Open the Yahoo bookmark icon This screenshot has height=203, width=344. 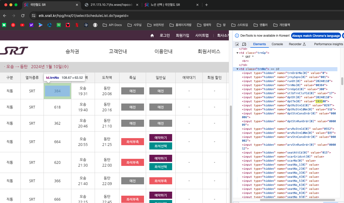pyautogui.click(x=31, y=25)
